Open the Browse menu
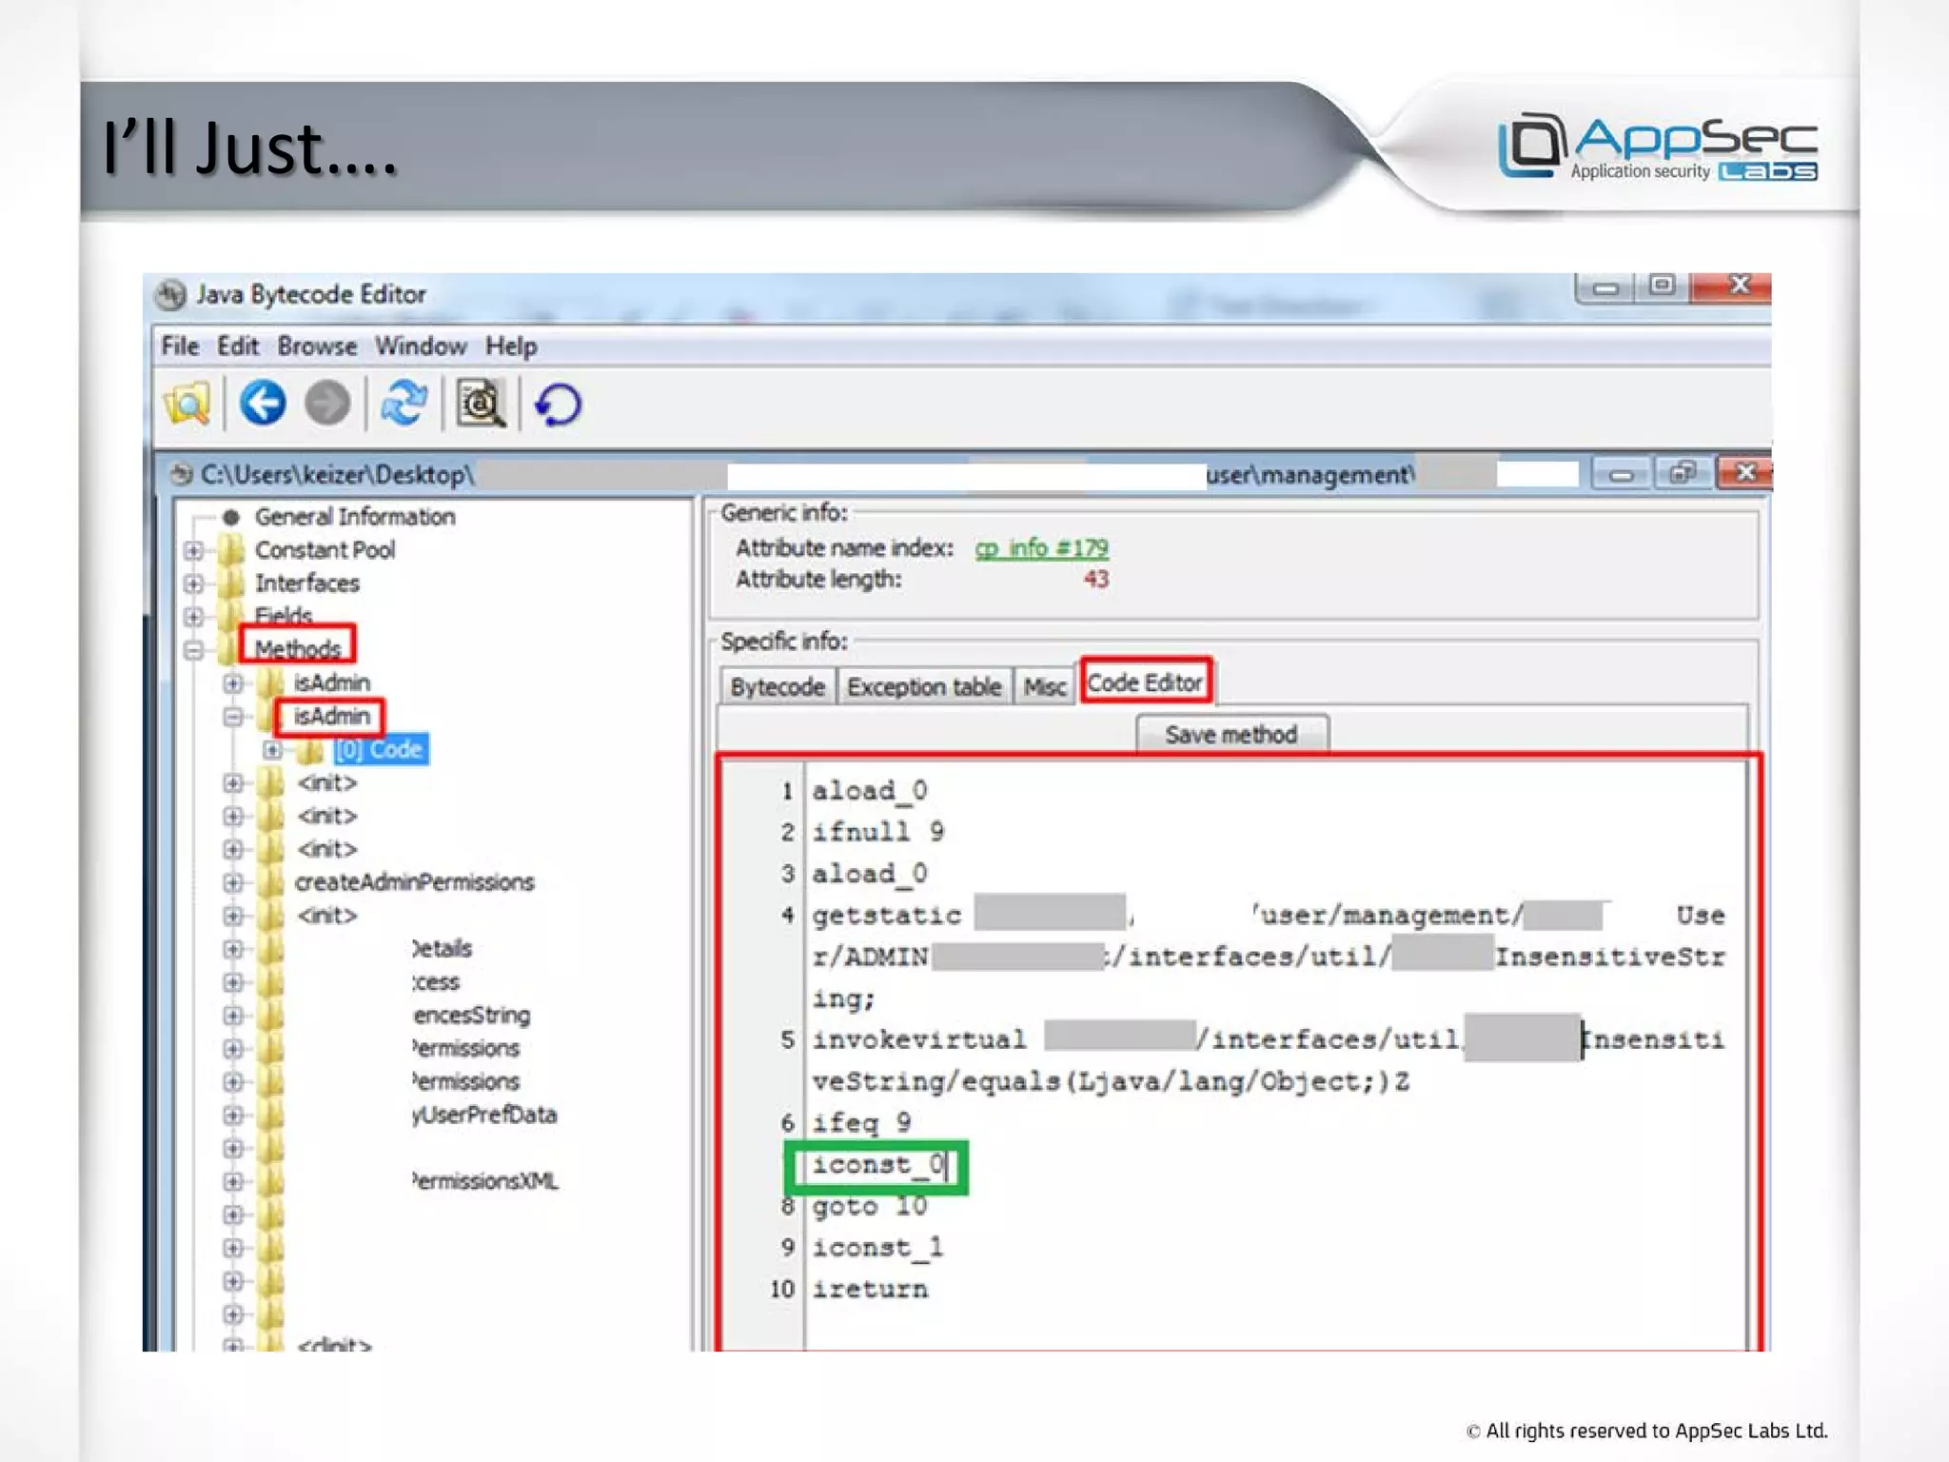Image resolution: width=1949 pixels, height=1462 pixels. tap(317, 346)
